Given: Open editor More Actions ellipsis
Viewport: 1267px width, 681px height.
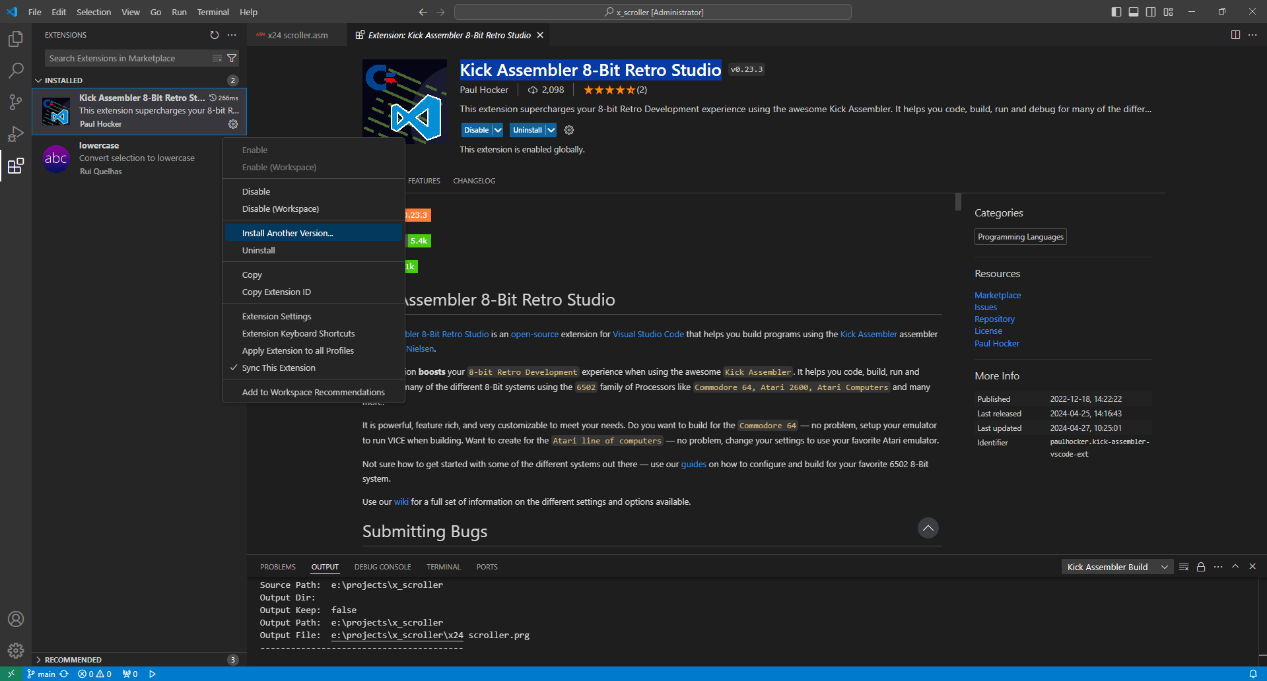Looking at the screenshot, I should [x=1252, y=35].
